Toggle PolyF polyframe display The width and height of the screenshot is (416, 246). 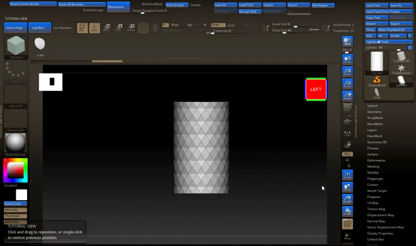point(347,224)
